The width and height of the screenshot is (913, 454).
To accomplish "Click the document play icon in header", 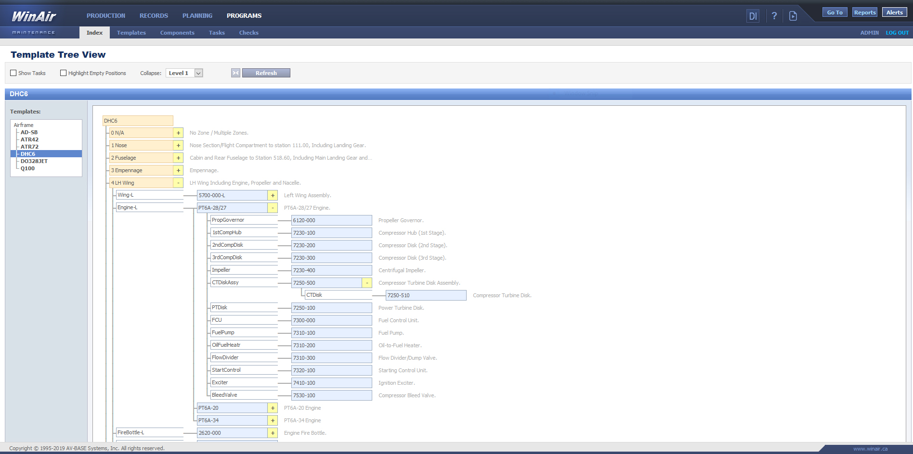I will [x=793, y=16].
